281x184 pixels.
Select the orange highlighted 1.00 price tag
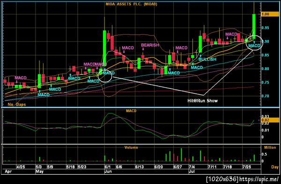(270, 14)
